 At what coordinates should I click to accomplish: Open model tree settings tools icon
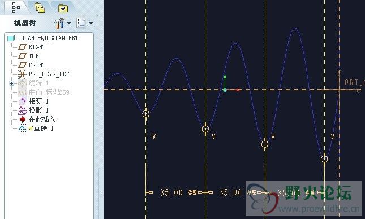(59, 23)
